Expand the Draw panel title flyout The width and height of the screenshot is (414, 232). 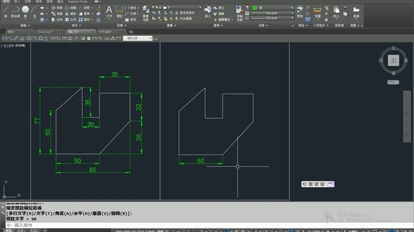[x=25, y=26]
